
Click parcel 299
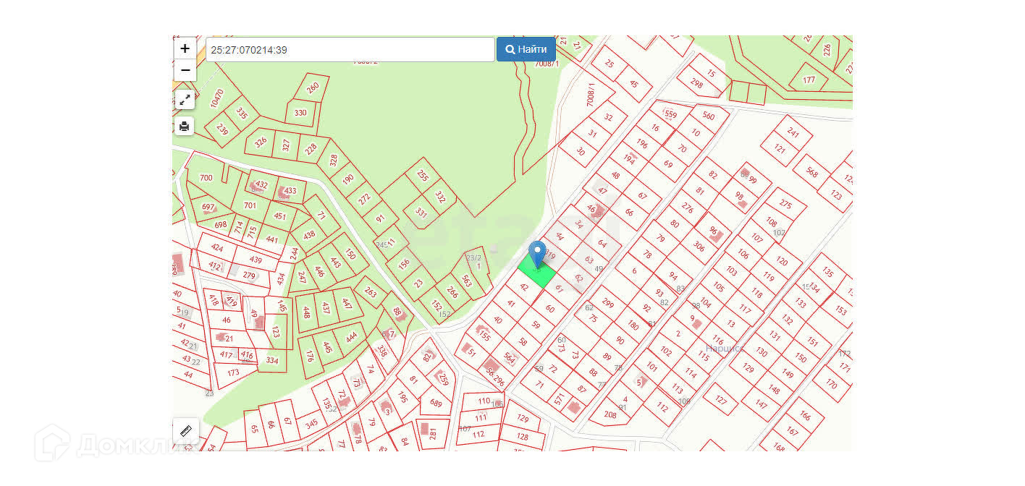[607, 304]
